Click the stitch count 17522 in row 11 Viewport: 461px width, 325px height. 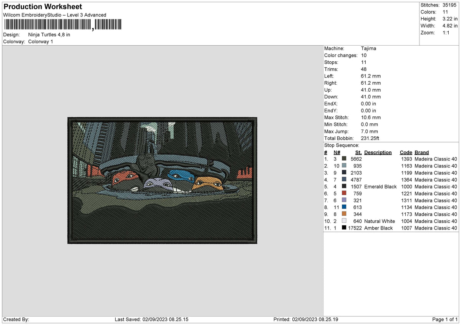pos(355,228)
